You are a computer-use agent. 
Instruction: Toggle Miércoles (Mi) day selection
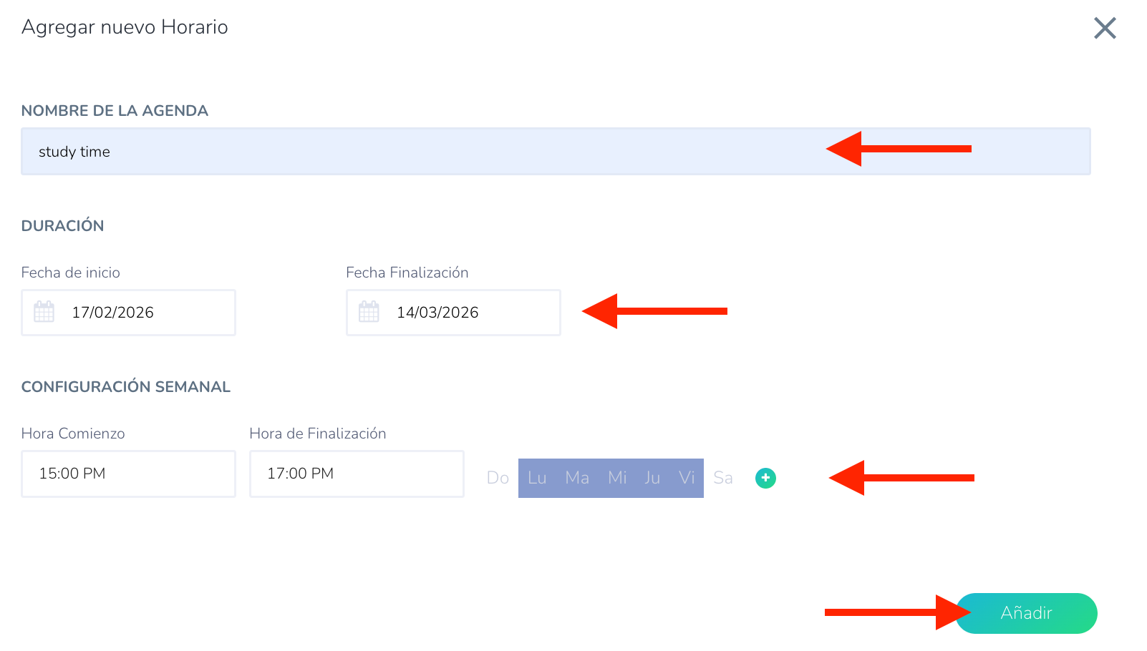pos(617,478)
